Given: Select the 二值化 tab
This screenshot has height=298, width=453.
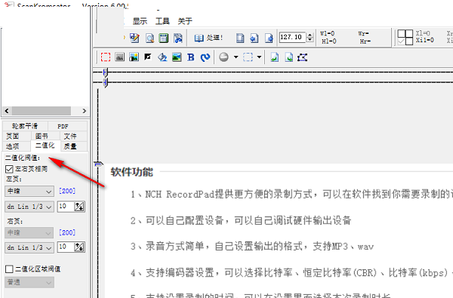Looking at the screenshot, I should click(x=45, y=146).
